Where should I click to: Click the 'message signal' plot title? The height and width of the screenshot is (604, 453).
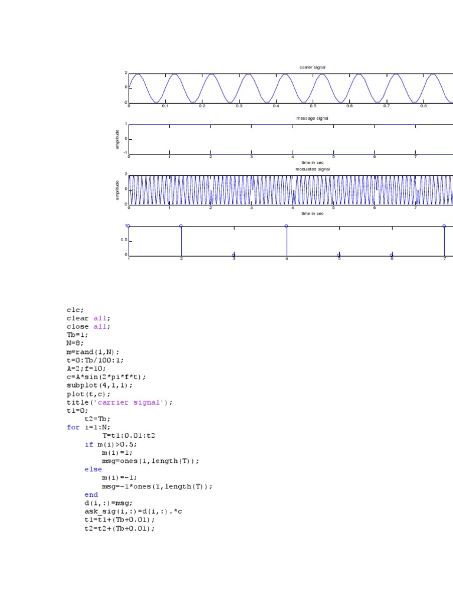click(312, 119)
